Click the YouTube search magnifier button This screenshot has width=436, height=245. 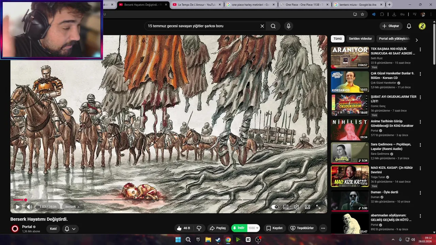pos(273,26)
